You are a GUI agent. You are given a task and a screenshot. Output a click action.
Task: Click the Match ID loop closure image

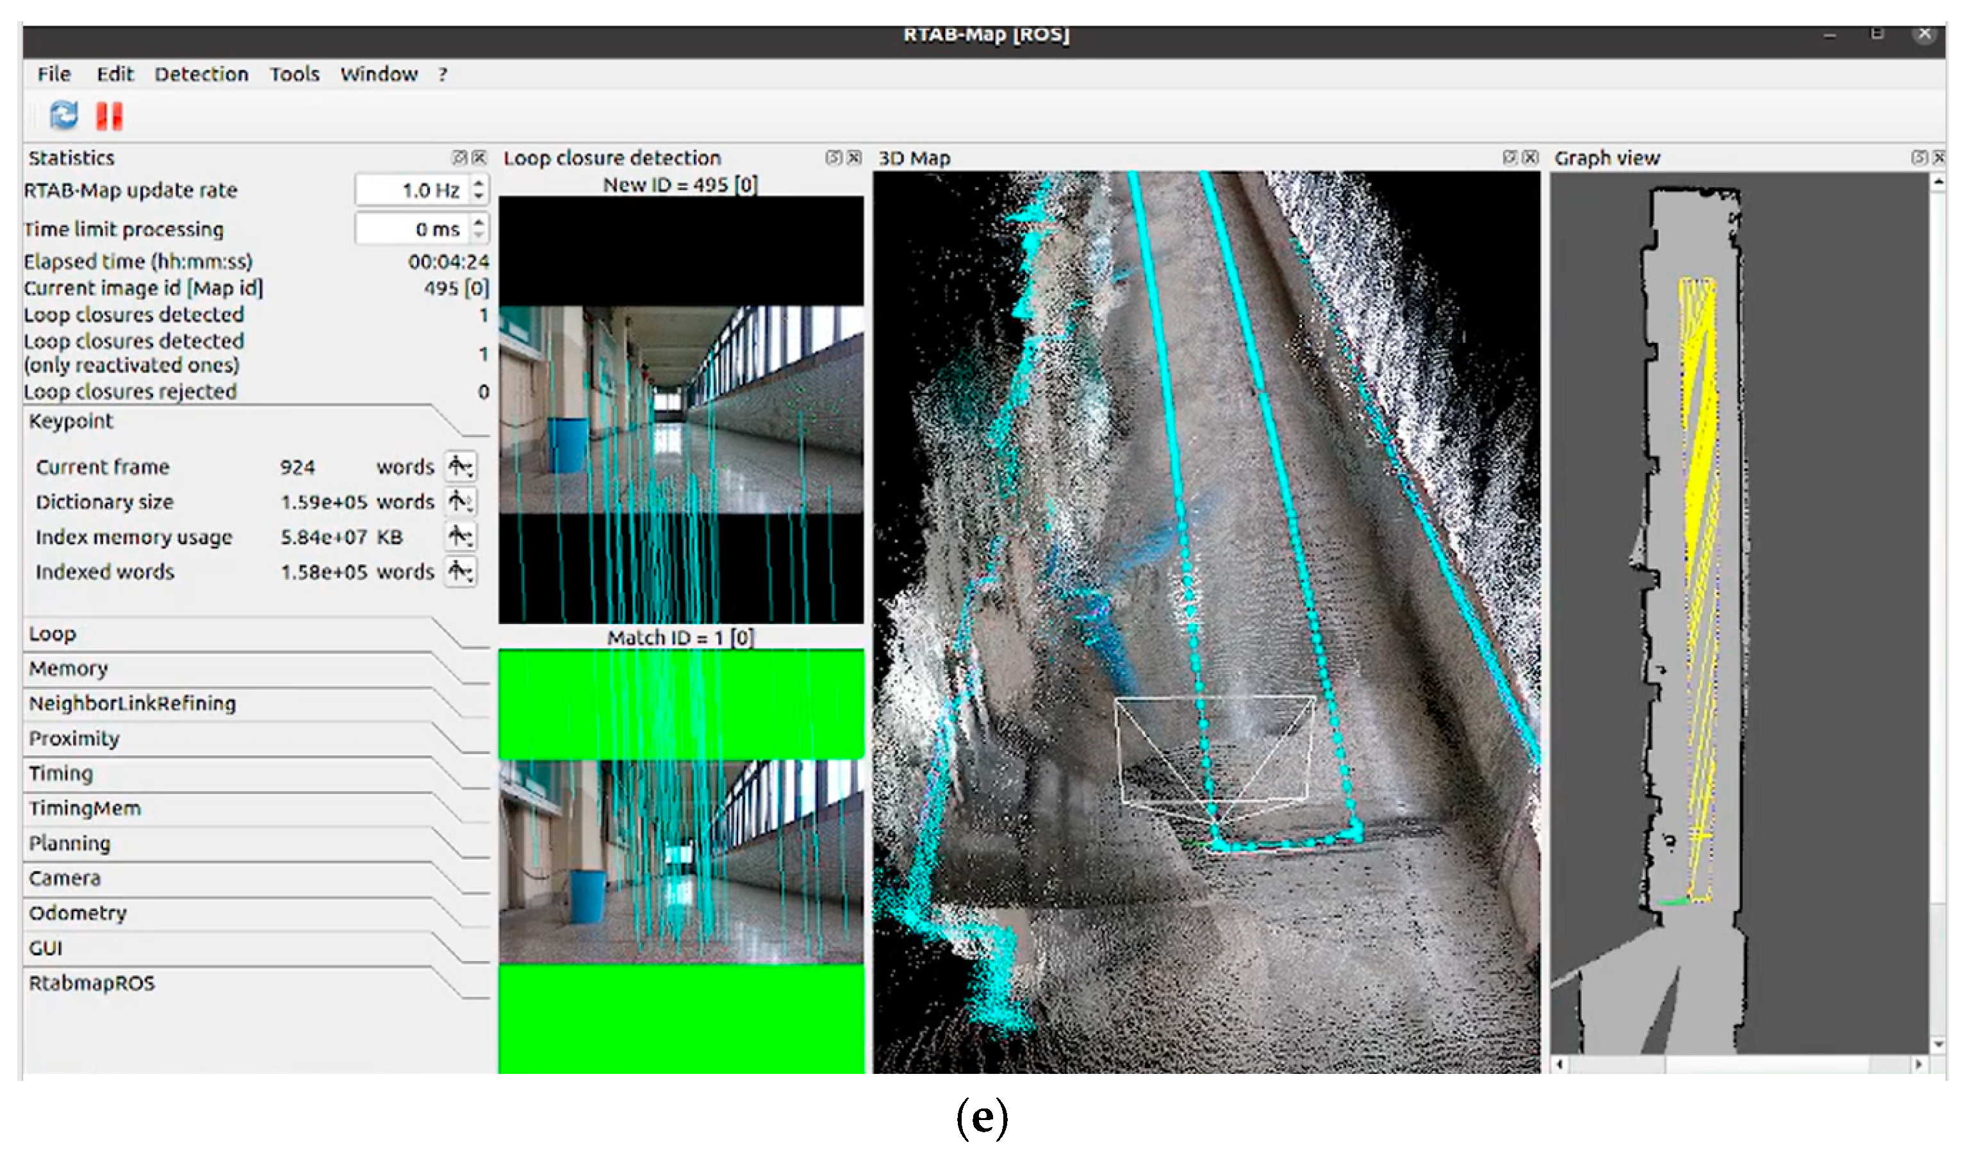pyautogui.click(x=680, y=862)
